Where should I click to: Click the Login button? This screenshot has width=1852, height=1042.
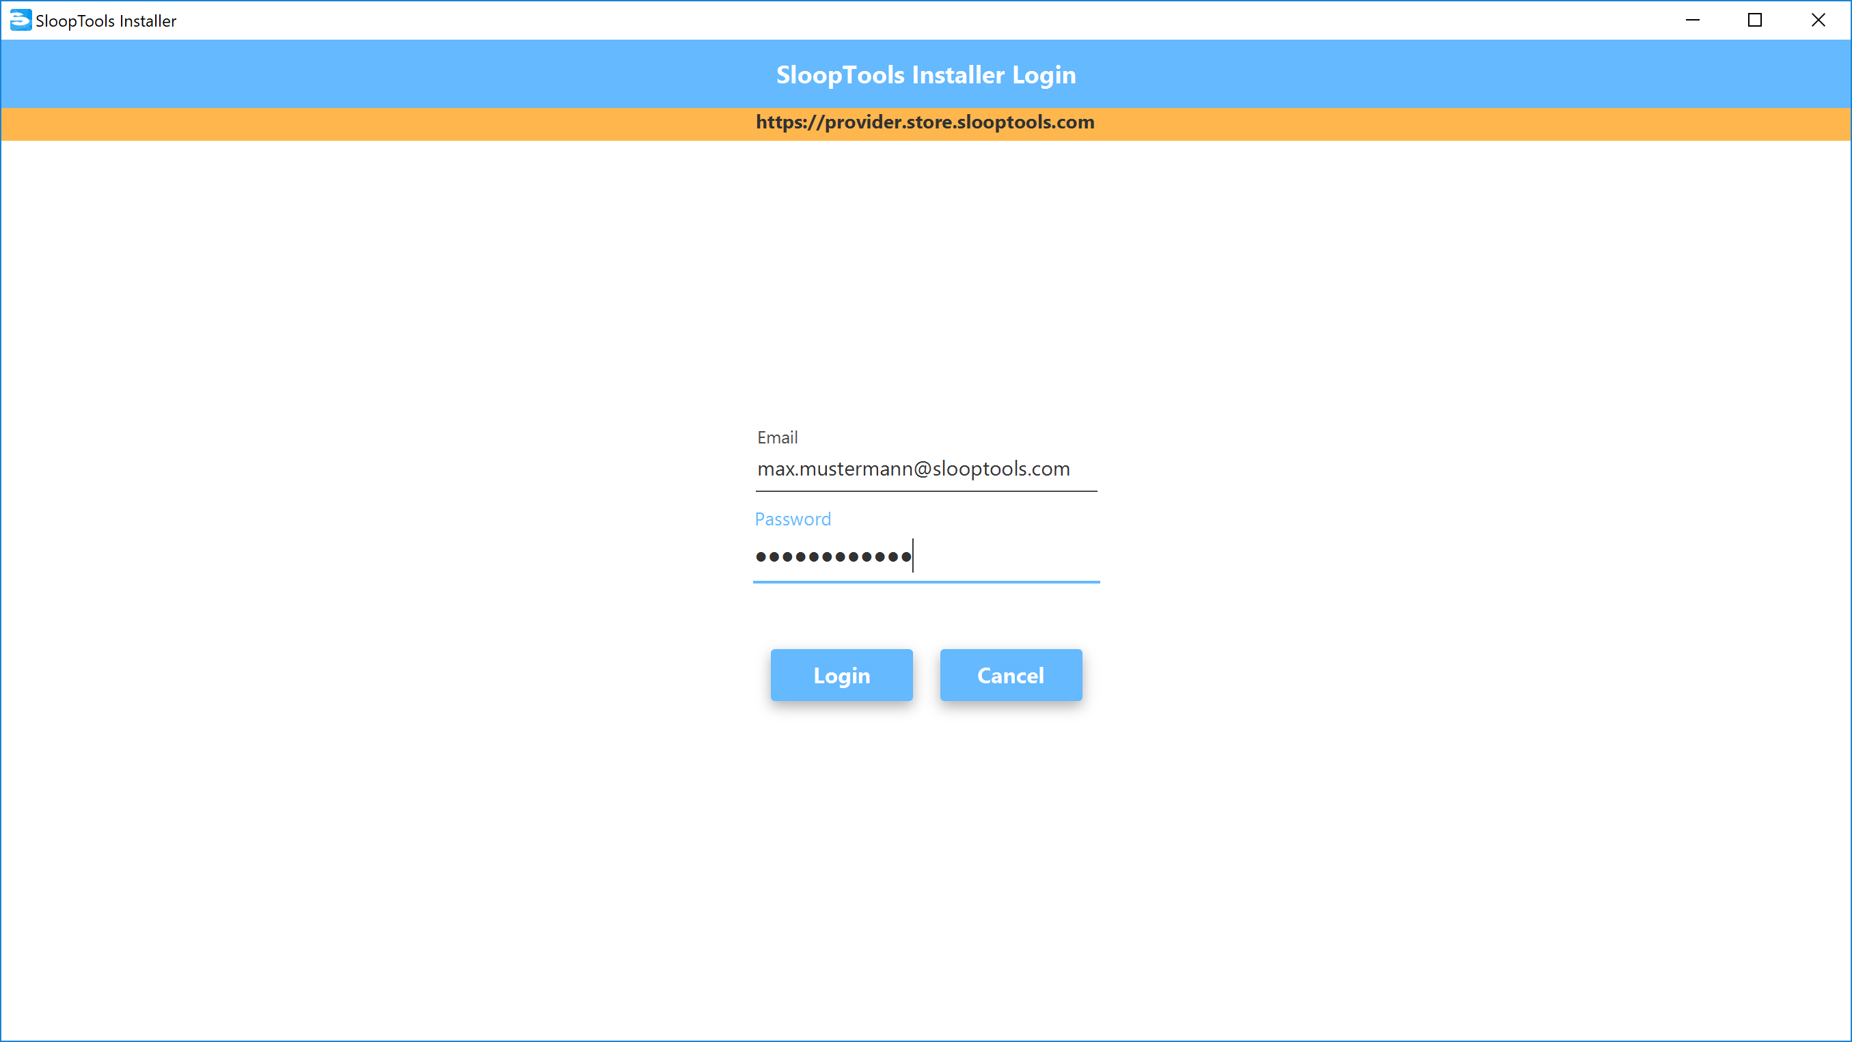[x=842, y=676]
